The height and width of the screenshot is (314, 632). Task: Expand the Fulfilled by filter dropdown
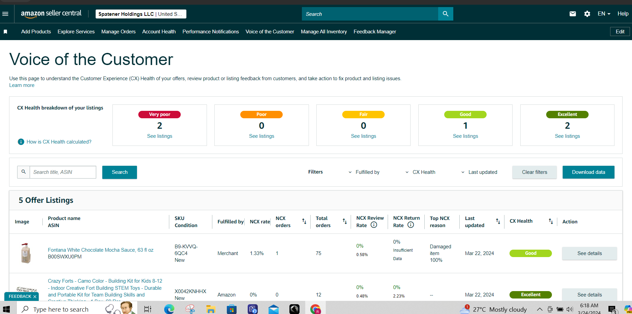tap(364, 172)
